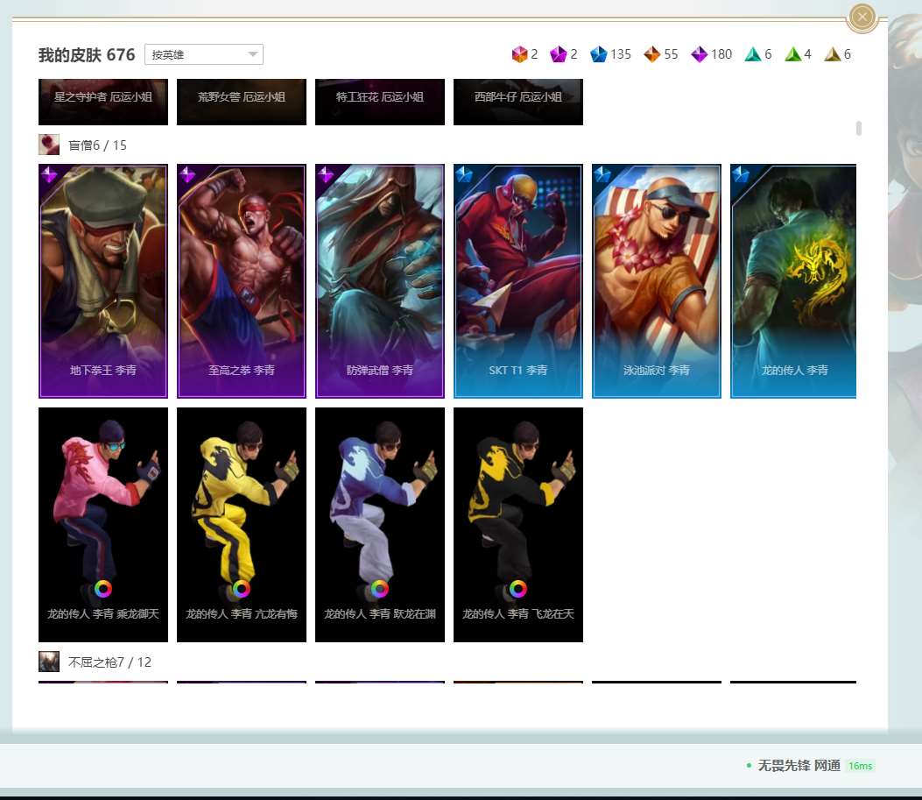Choose the black 飞龙在天 chroma card
This screenshot has width=922, height=800.
(x=518, y=525)
